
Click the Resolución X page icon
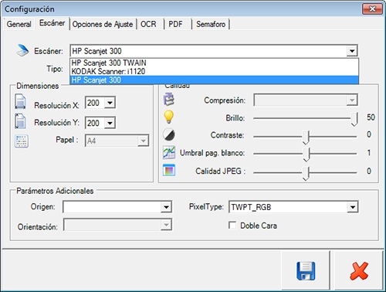[x=20, y=102]
